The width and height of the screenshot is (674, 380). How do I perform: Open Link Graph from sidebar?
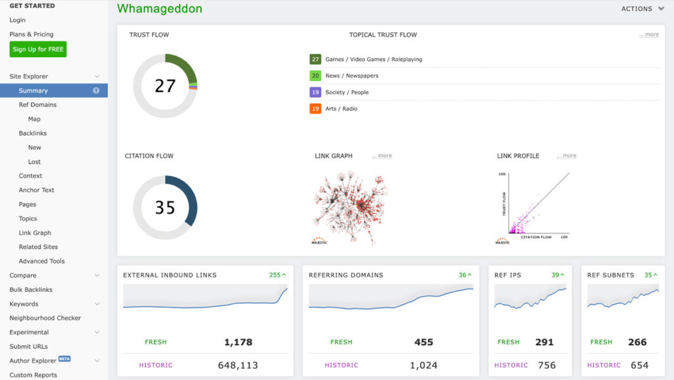point(35,233)
